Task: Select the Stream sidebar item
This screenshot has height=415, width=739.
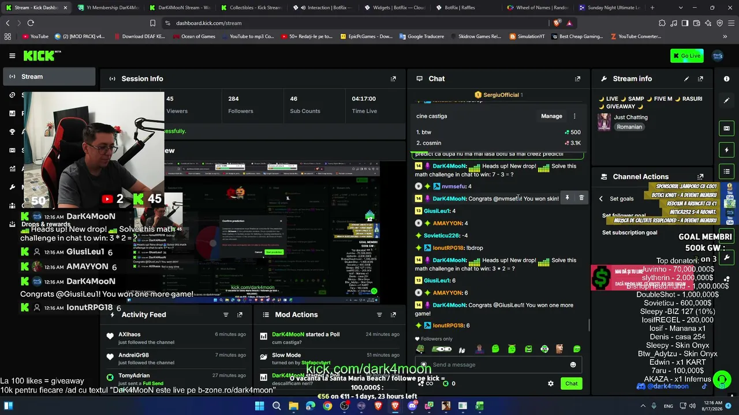Action: coord(48,77)
